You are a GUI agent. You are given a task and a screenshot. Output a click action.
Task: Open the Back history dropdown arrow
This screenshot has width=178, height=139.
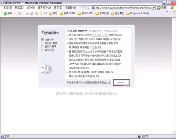pos(15,14)
